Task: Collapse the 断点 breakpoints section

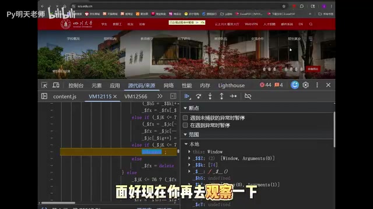Action: [x=185, y=108]
